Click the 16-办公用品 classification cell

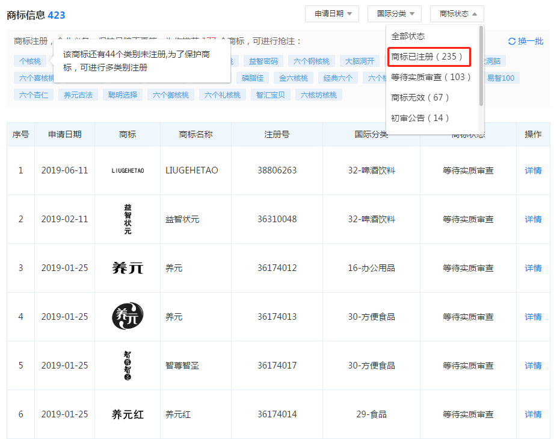(371, 268)
